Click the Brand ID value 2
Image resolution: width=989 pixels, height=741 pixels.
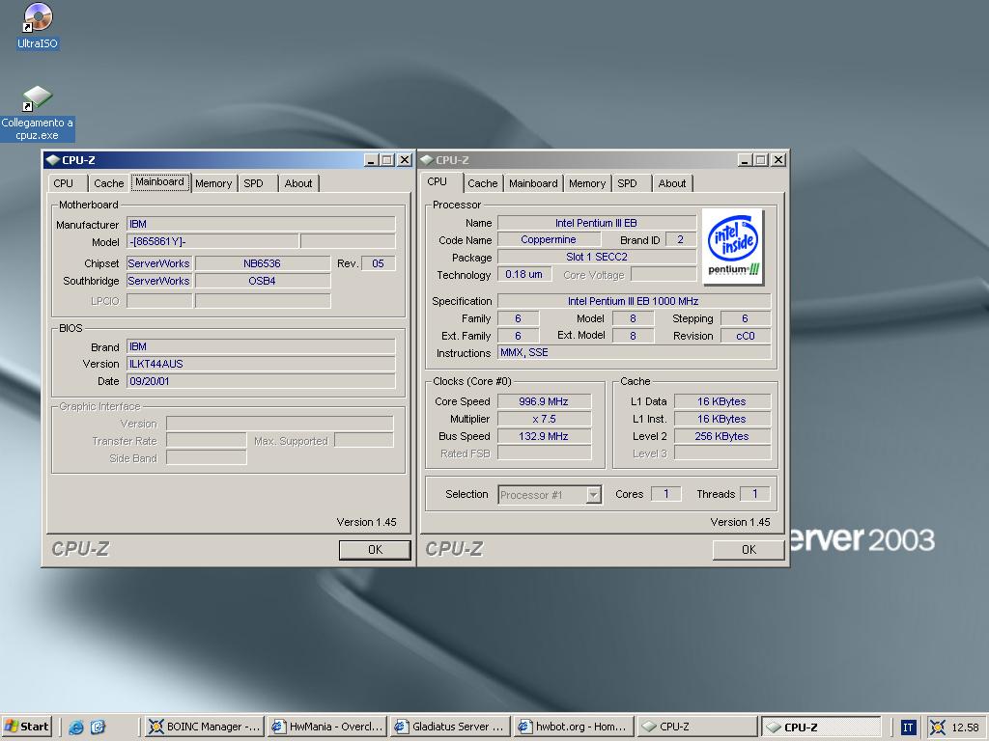(680, 239)
